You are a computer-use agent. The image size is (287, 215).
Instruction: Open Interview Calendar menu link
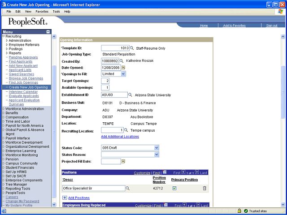click(23, 91)
